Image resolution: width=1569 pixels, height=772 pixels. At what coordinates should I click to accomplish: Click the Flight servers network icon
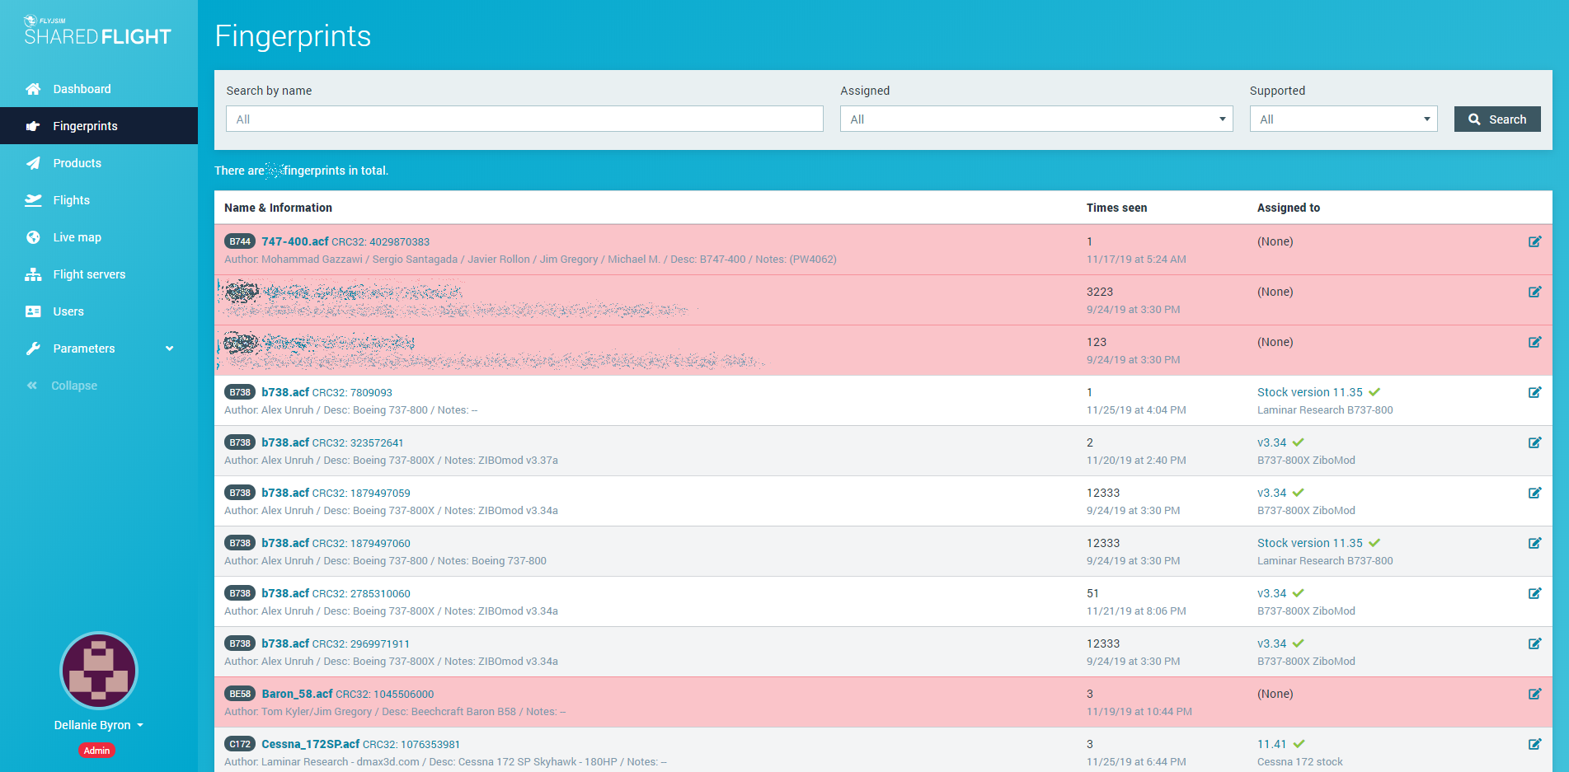(33, 274)
